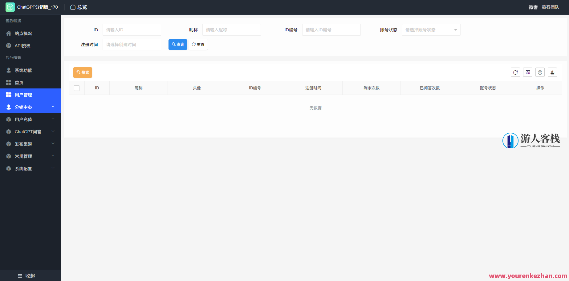Open the 站点概况 sidebar item
This screenshot has height=281, width=569.
coord(23,33)
